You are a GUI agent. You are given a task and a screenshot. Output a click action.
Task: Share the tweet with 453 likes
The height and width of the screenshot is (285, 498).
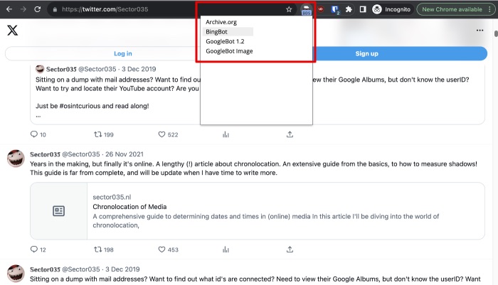click(x=290, y=249)
